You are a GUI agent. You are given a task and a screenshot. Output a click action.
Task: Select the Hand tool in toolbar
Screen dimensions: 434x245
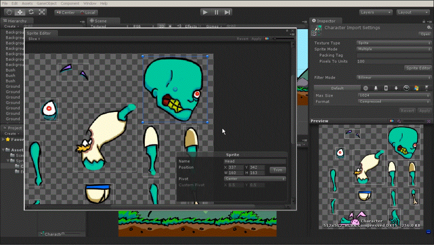pos(9,12)
